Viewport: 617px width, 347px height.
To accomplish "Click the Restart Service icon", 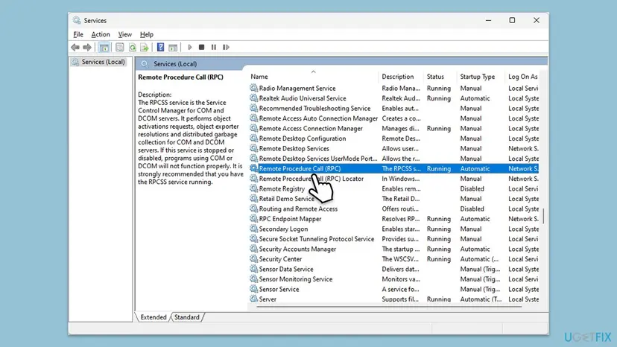I will pos(226,47).
